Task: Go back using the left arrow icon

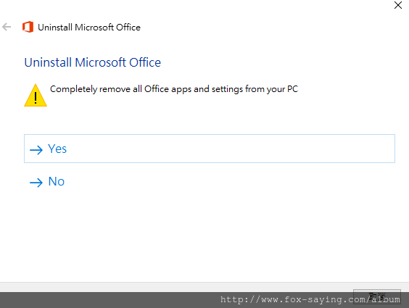Action: pos(7,27)
